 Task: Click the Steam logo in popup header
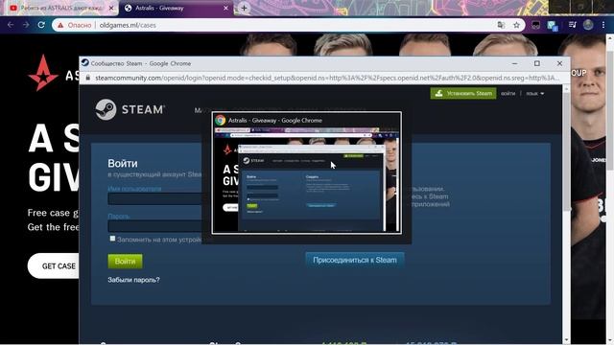130,109
